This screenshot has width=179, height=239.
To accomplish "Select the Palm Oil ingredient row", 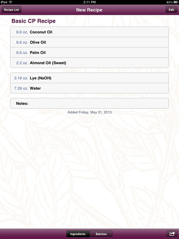I will click(x=89, y=53).
